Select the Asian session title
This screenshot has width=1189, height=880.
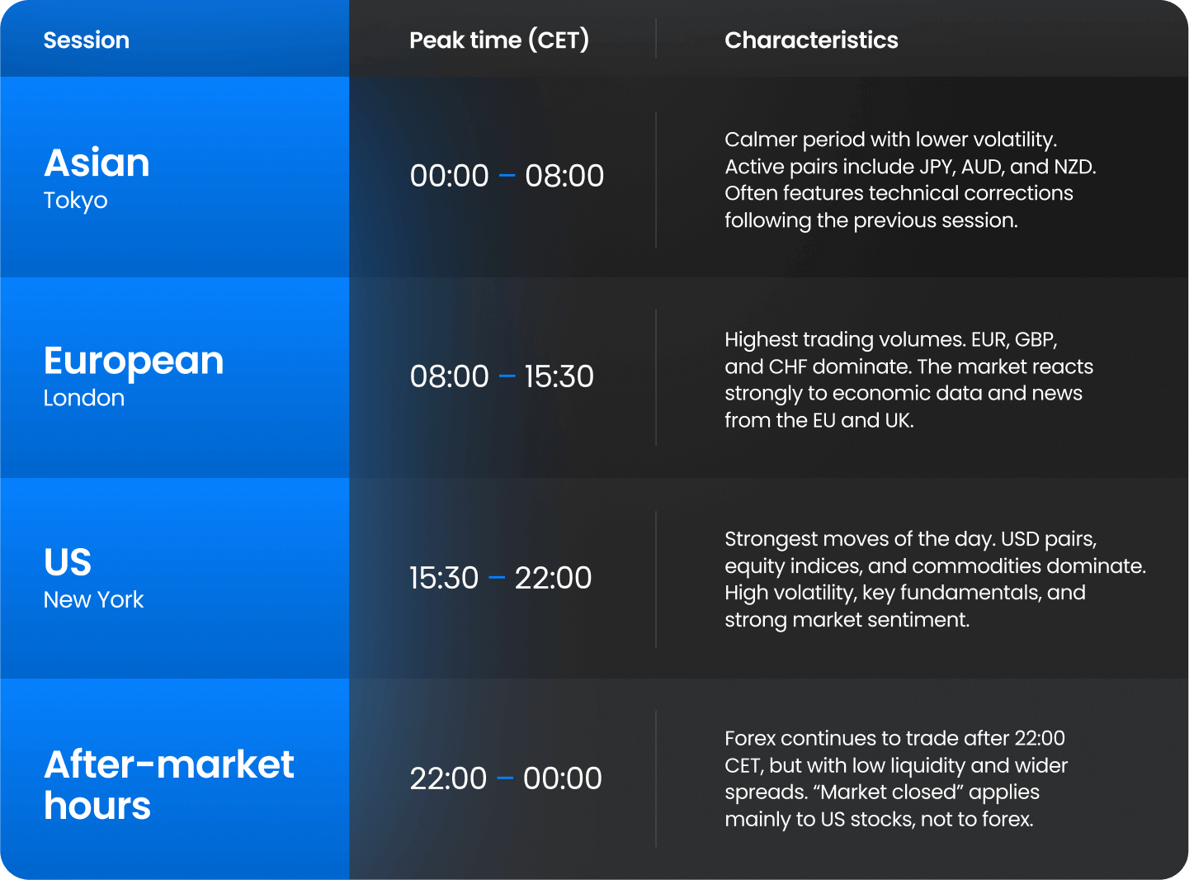point(97,163)
